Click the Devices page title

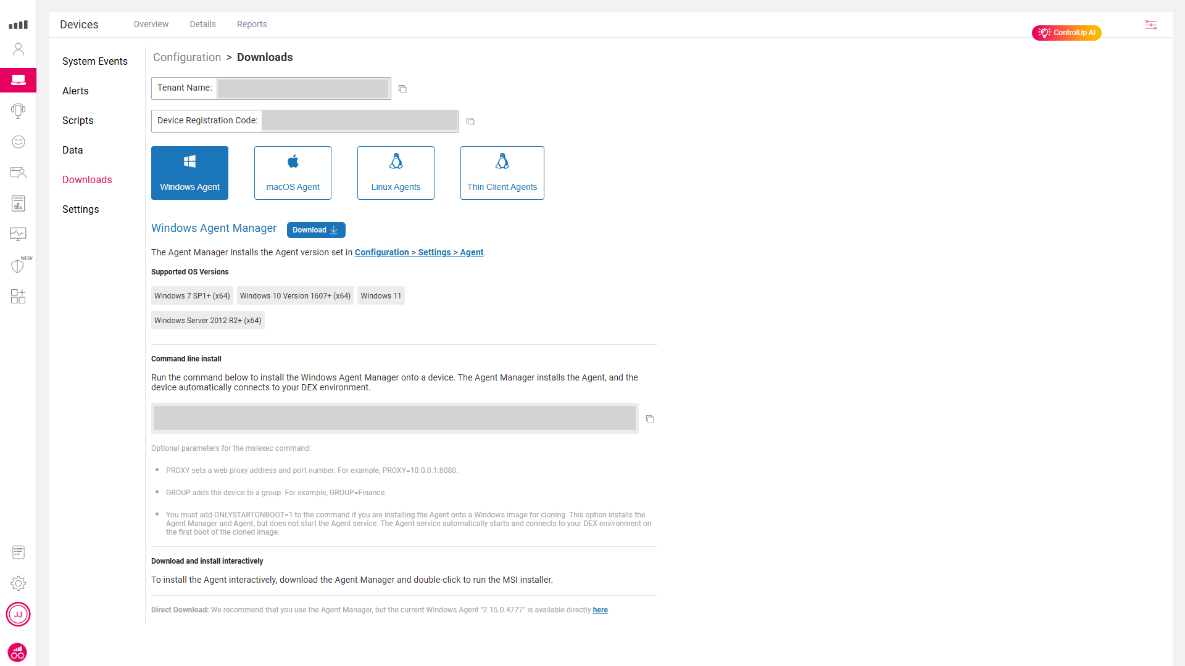pyautogui.click(x=79, y=25)
